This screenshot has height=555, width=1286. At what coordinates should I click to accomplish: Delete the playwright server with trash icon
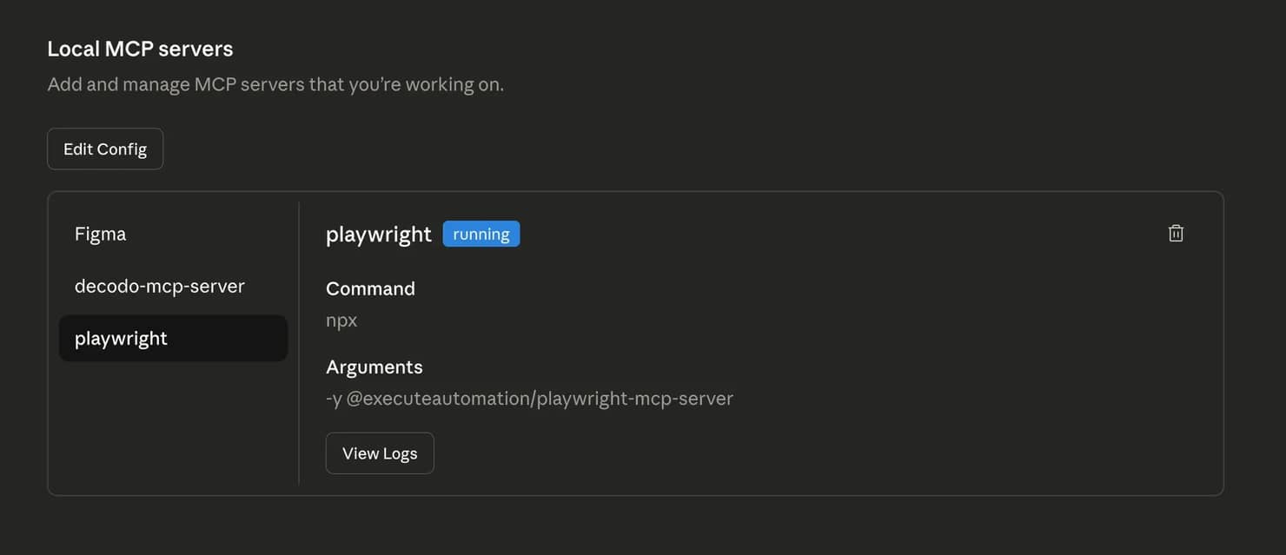tap(1176, 233)
